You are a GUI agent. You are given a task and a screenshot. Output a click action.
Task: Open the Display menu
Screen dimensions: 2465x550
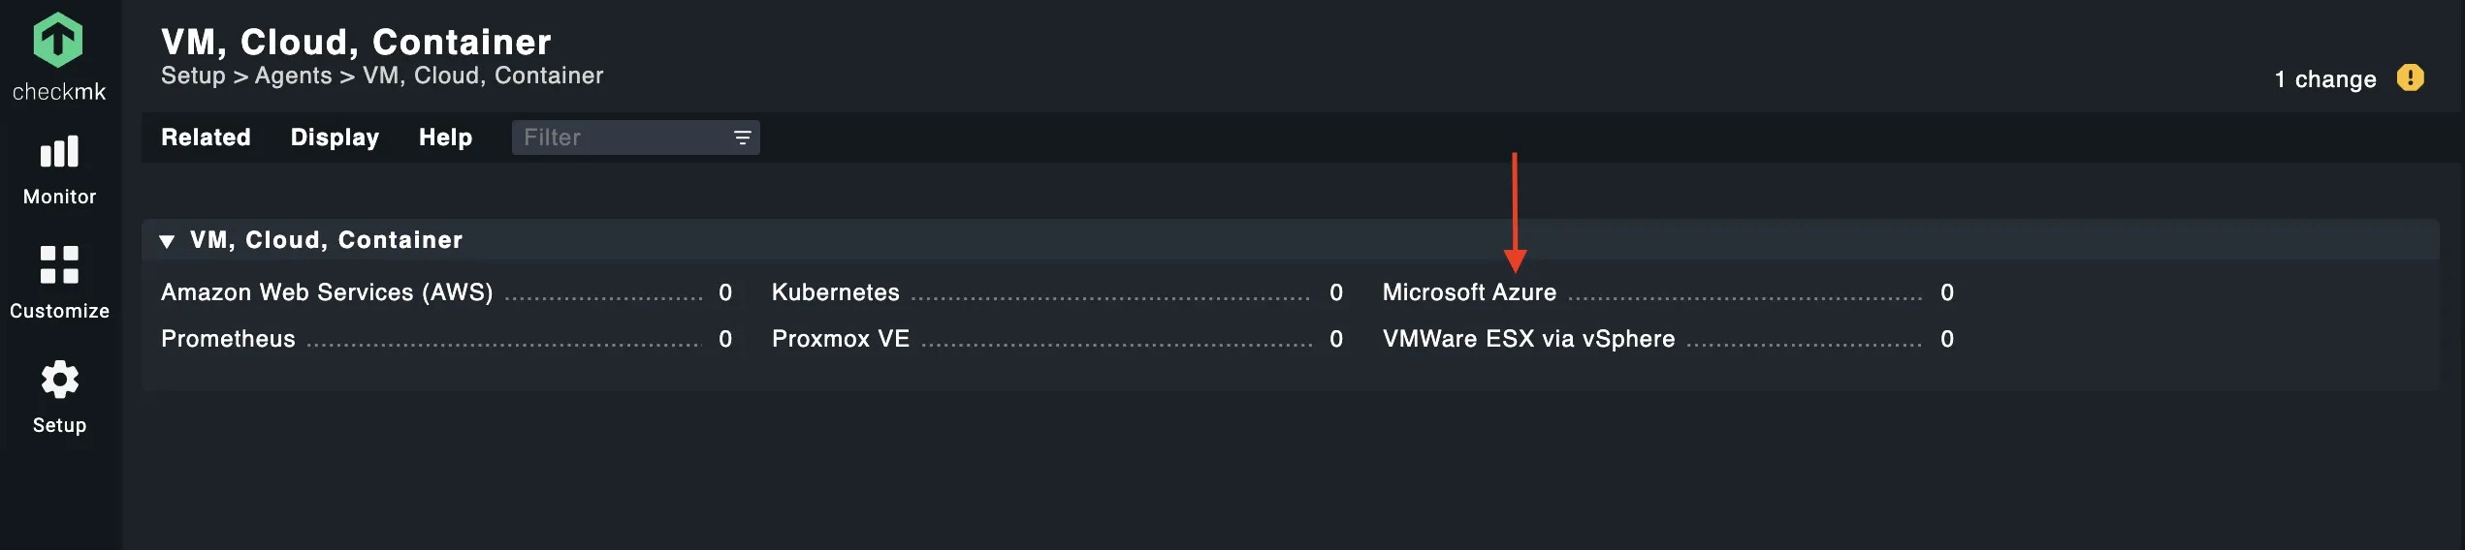tap(335, 137)
